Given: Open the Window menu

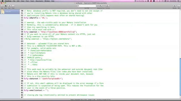Looking at the screenshot, I should (47, 1).
